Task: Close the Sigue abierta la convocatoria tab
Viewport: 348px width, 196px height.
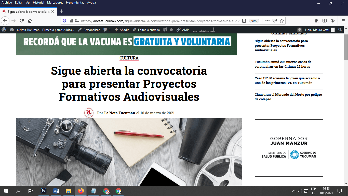Action: (x=53, y=12)
